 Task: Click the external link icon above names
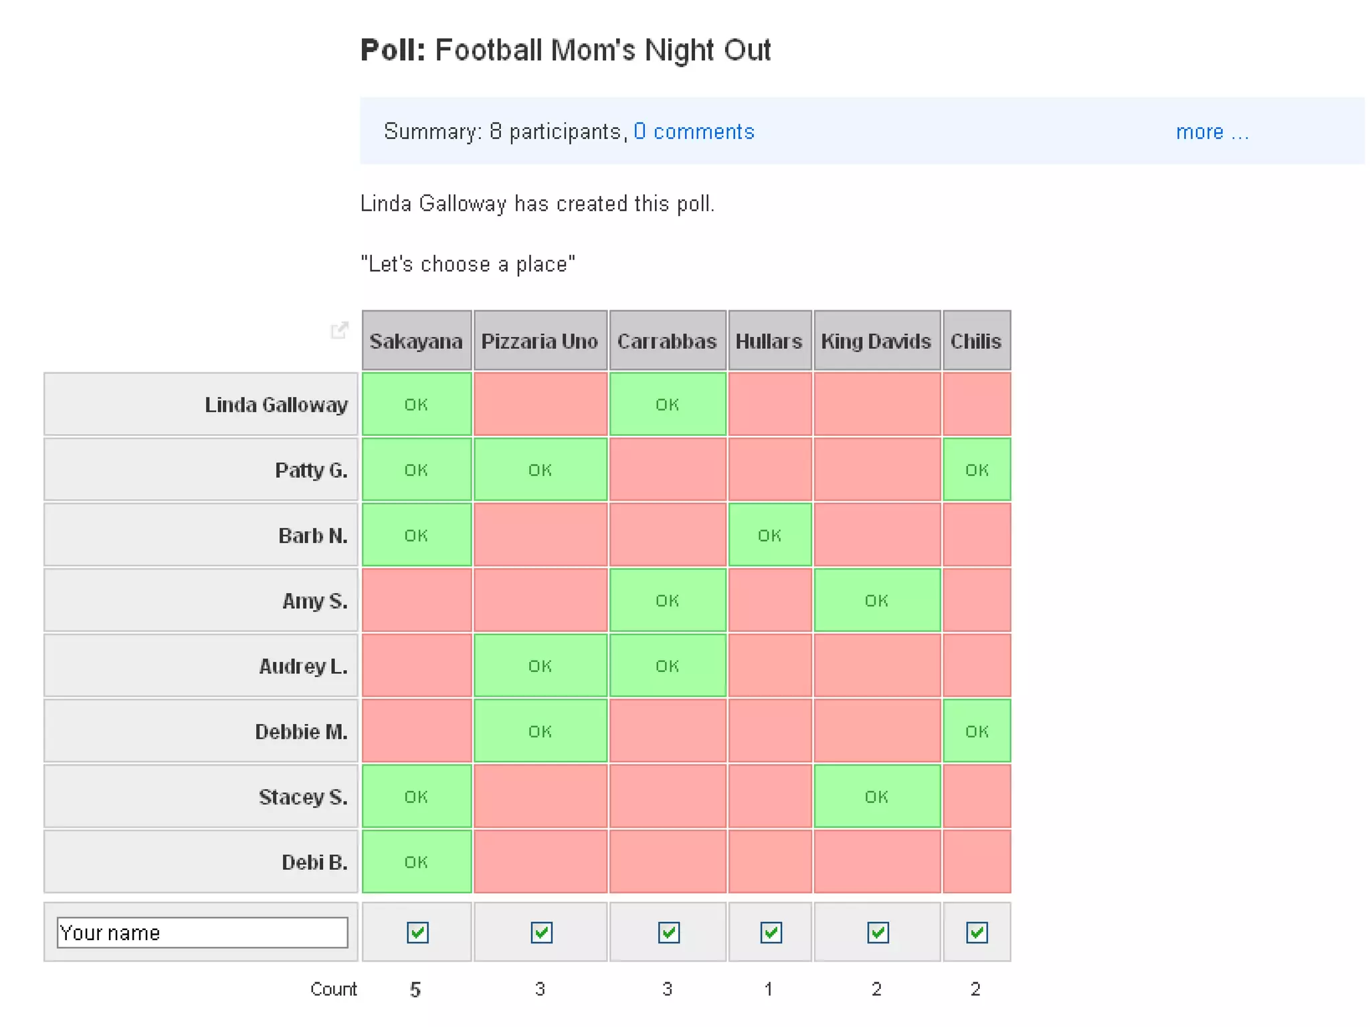coord(340,330)
